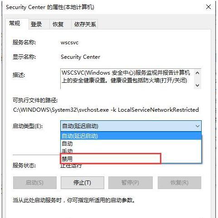
Task: Click the 启动类型 combo box field
Action: click(x=131, y=126)
